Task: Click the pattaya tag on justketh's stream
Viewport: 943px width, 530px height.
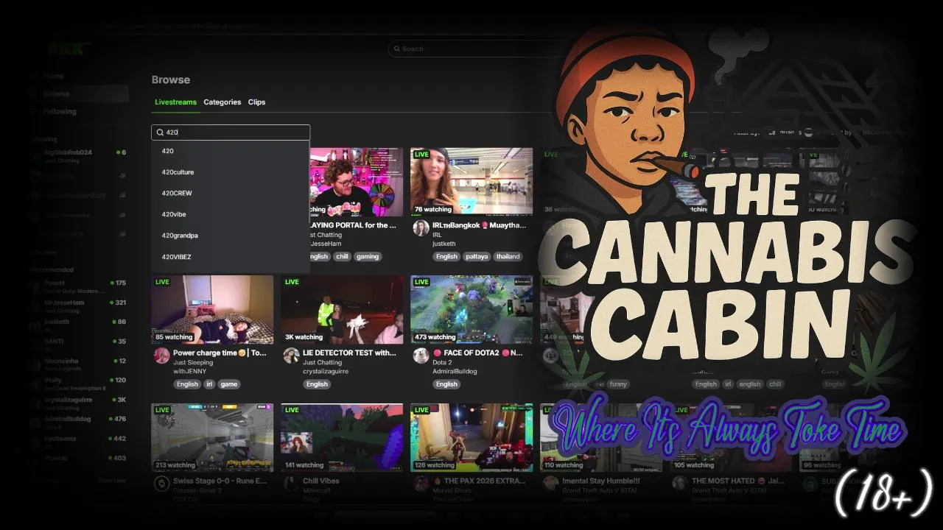Action: coord(477,257)
